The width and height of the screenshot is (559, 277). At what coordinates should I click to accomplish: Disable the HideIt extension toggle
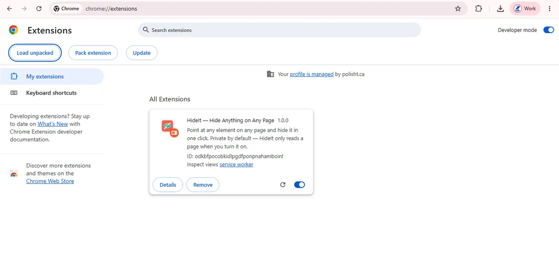pos(300,185)
